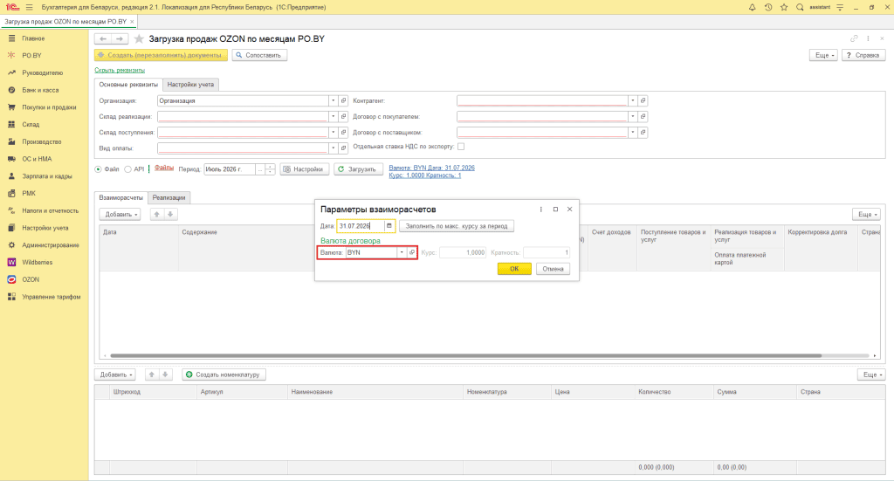The width and height of the screenshot is (894, 481).
Task: Click the horizontal scrollbar of Взаиморасчеты table
Action: [466, 355]
